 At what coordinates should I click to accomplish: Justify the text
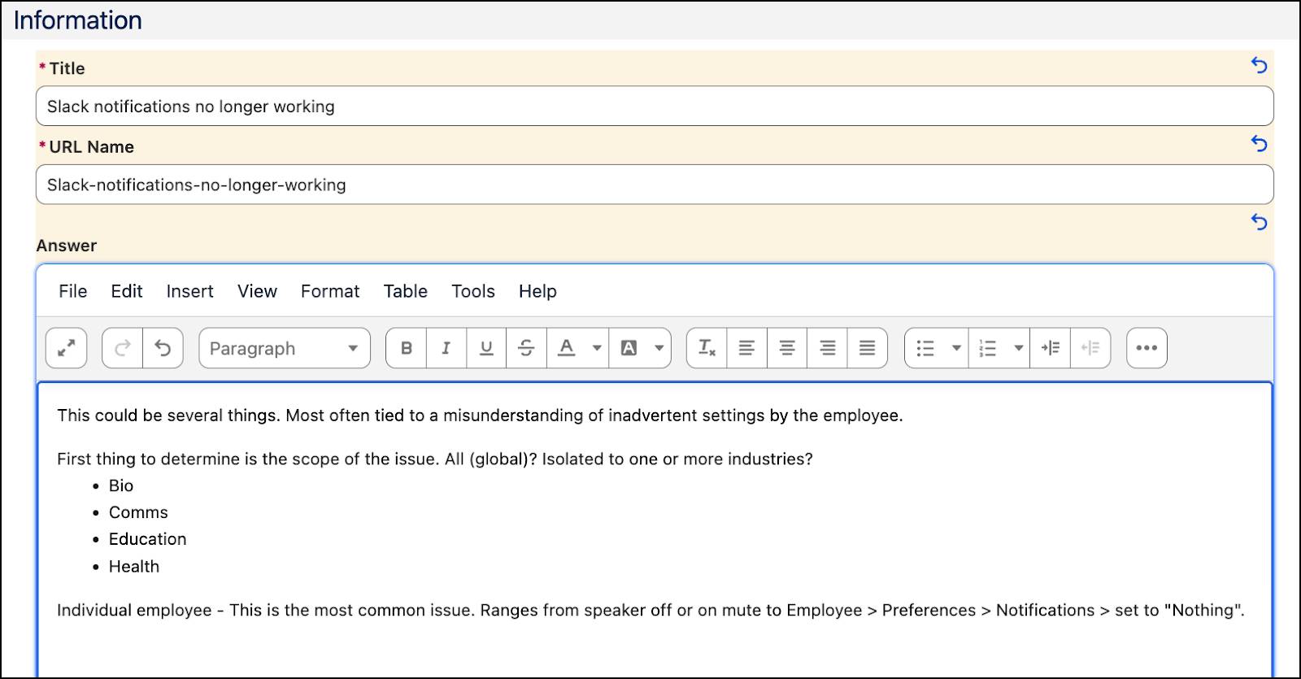[868, 348]
